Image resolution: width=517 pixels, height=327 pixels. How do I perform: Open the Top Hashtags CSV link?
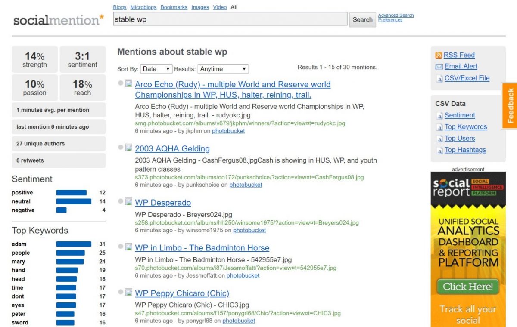pyautogui.click(x=465, y=150)
